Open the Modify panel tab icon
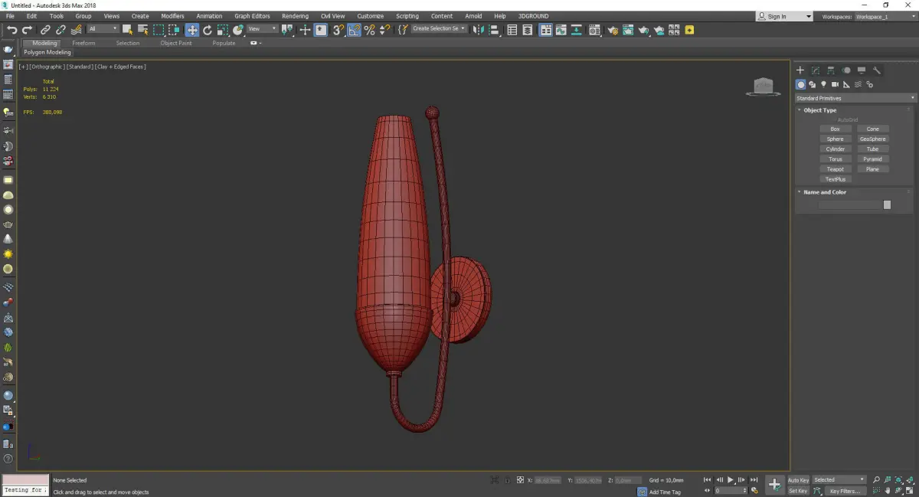Image resolution: width=919 pixels, height=497 pixels. point(816,70)
